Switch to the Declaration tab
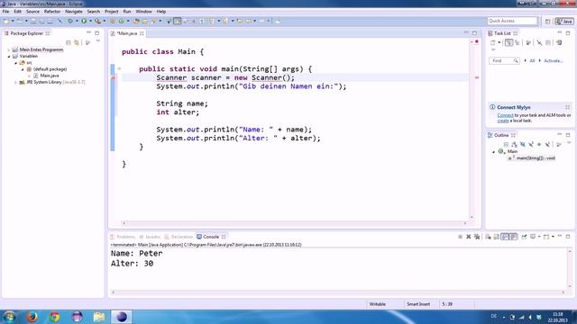This screenshot has width=577, height=324. 179,237
